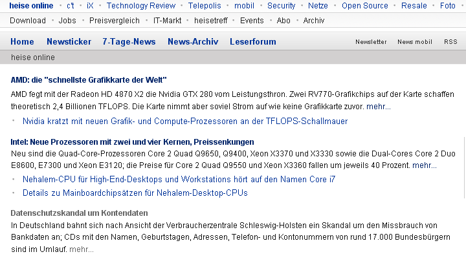The image size is (466, 263).
Task: Click mehr... after the Intel article teaser
Action: pyautogui.click(x=425, y=165)
